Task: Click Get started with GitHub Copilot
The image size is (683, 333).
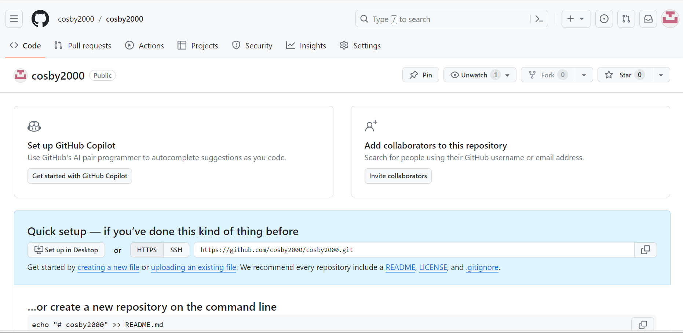Action: point(80,176)
